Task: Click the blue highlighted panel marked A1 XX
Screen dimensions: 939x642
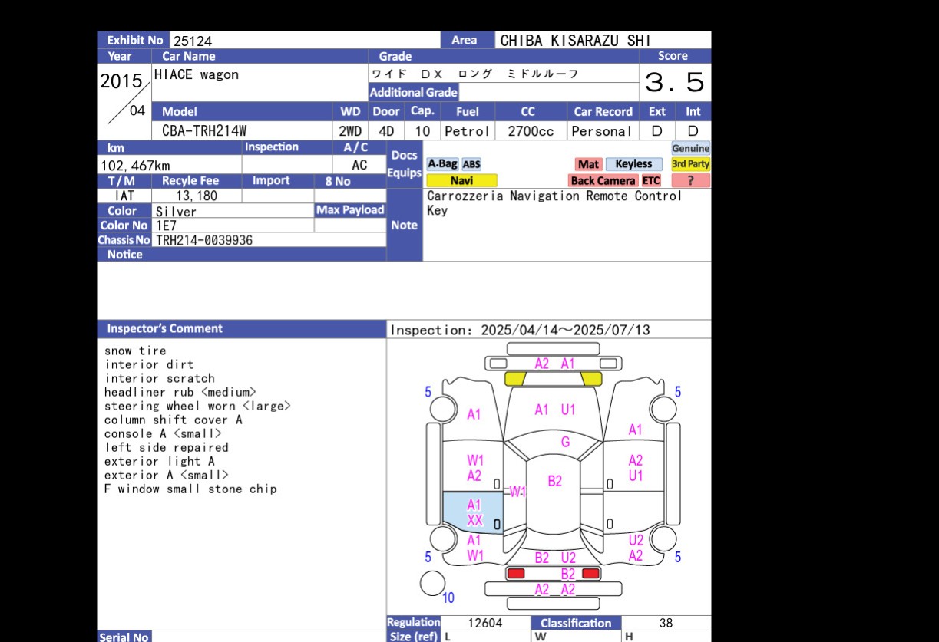Action: [x=474, y=512]
